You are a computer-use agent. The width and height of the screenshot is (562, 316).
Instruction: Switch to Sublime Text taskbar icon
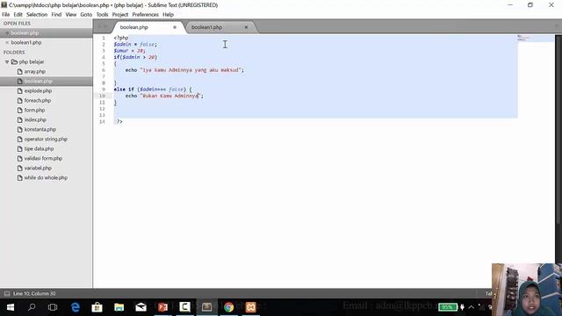coord(207,307)
